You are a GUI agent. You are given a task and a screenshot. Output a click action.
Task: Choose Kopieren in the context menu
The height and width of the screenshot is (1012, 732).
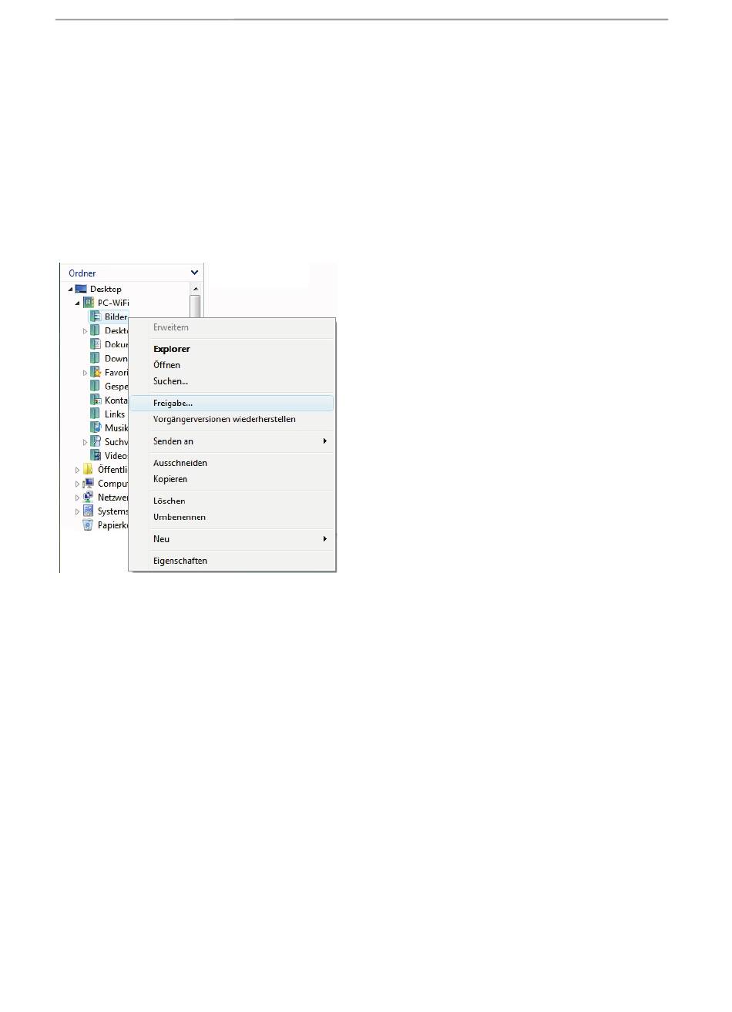[x=232, y=479]
